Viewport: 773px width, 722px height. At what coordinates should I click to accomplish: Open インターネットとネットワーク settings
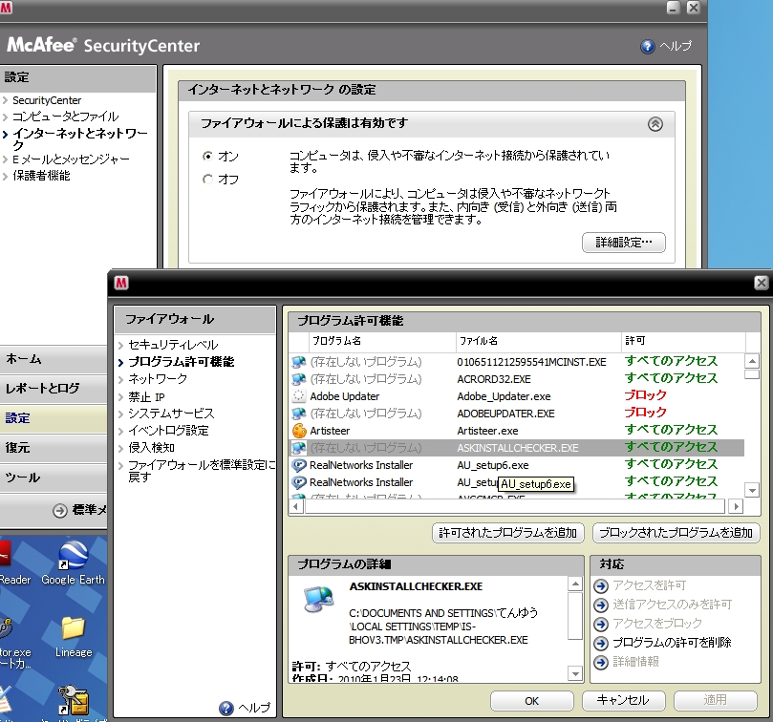(79, 139)
